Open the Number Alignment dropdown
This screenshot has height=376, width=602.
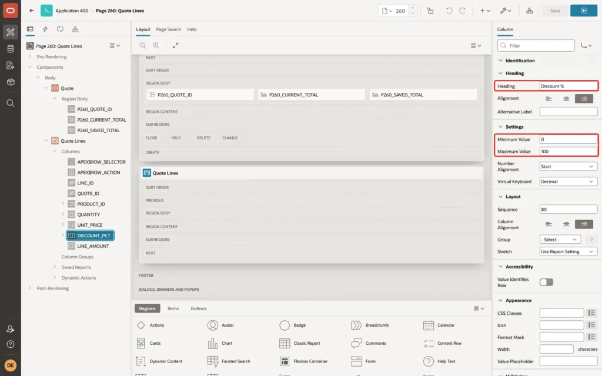[568, 166]
